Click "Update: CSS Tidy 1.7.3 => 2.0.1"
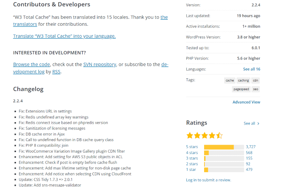 pos(46,180)
